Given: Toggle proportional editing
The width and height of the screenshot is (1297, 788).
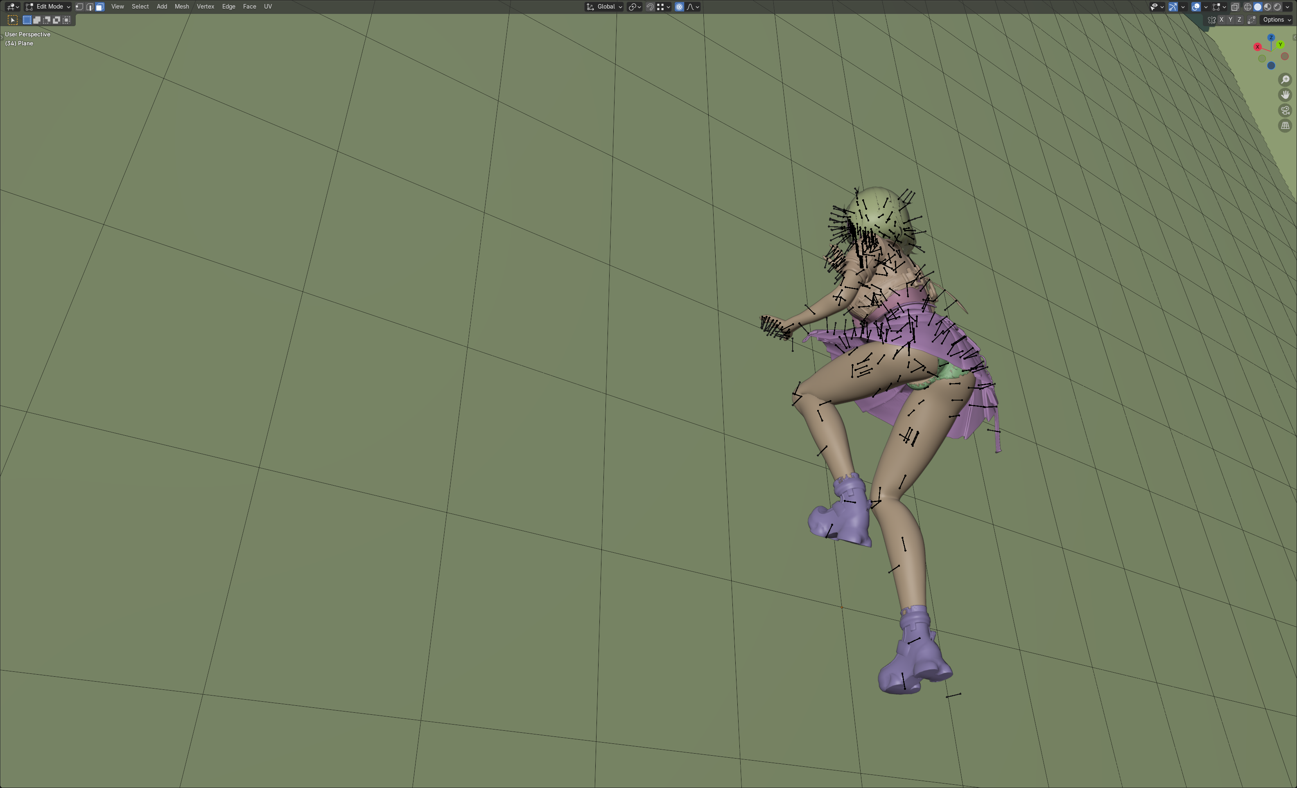Looking at the screenshot, I should (x=679, y=7).
